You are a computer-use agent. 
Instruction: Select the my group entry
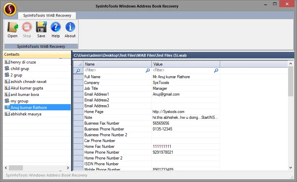(19, 101)
